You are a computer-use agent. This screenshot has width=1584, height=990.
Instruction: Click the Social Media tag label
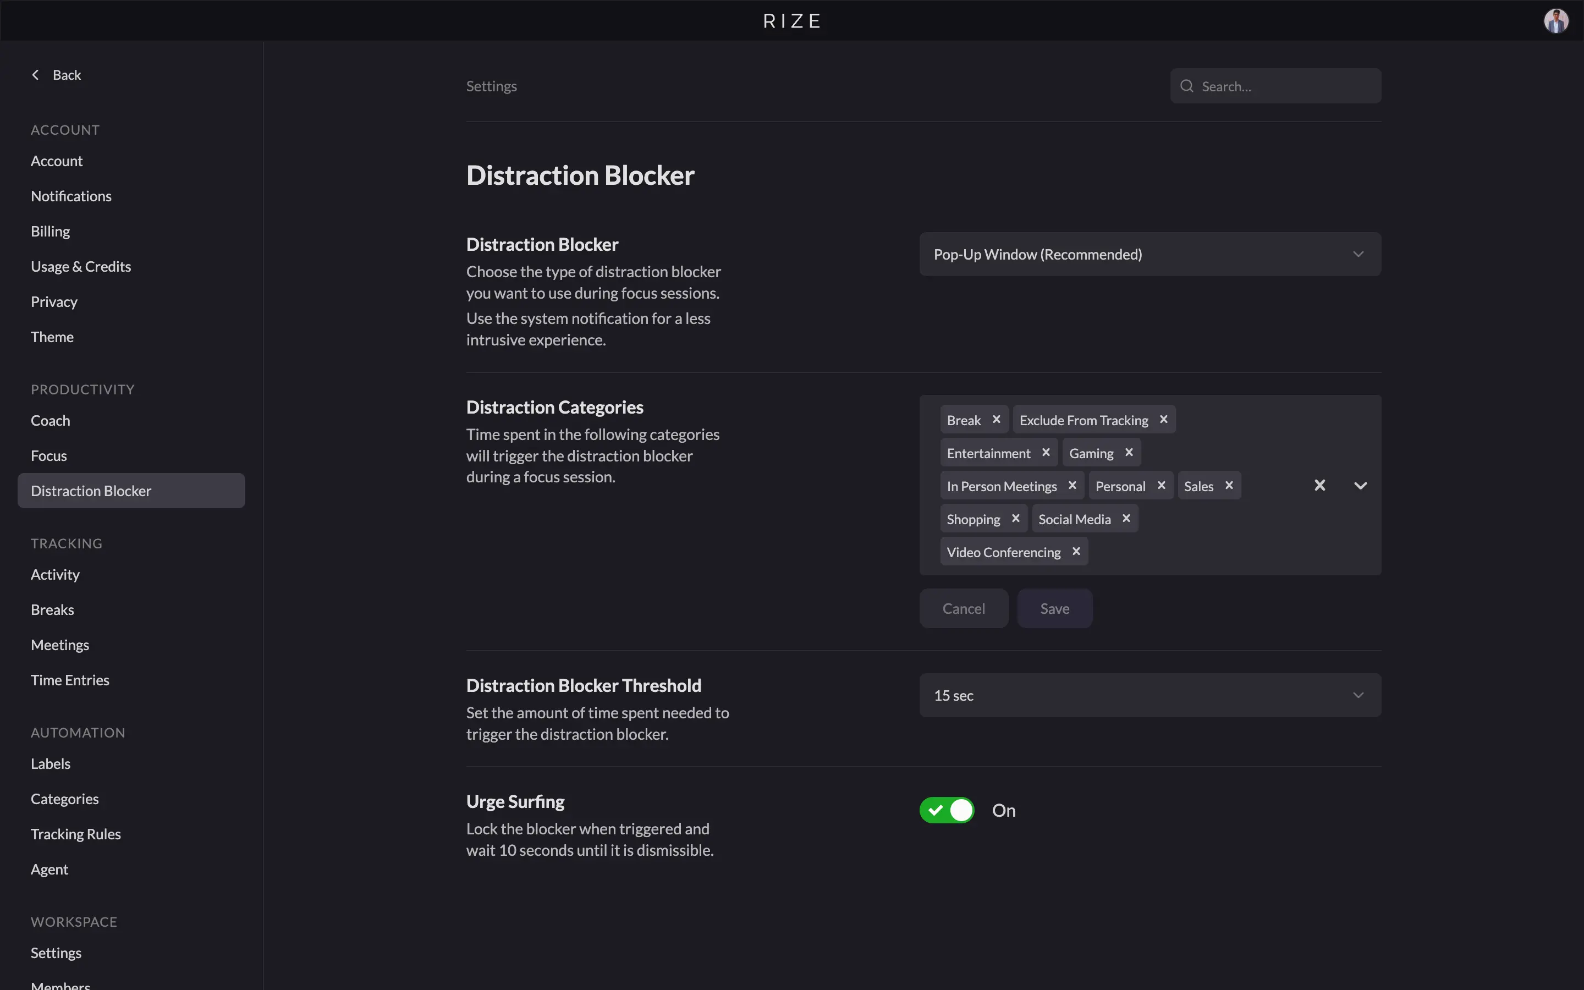coord(1074,519)
